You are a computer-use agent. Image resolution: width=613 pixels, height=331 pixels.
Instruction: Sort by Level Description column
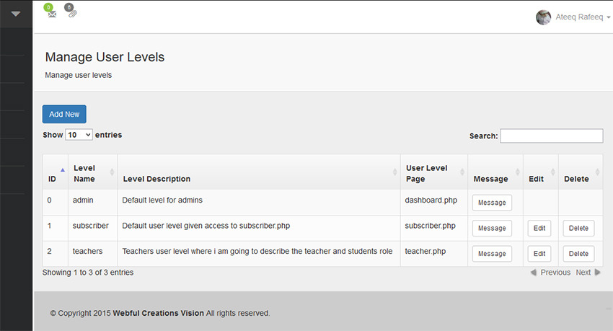click(x=259, y=172)
